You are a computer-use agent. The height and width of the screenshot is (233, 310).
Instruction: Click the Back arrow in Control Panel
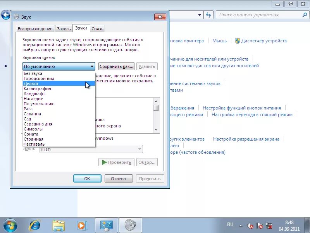[5, 15]
